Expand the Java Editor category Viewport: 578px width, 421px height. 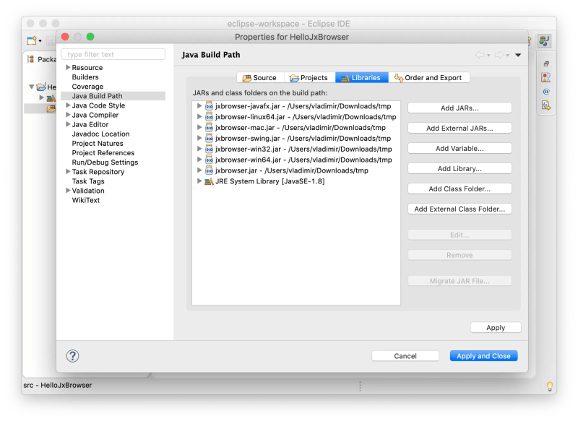pyautogui.click(x=68, y=124)
